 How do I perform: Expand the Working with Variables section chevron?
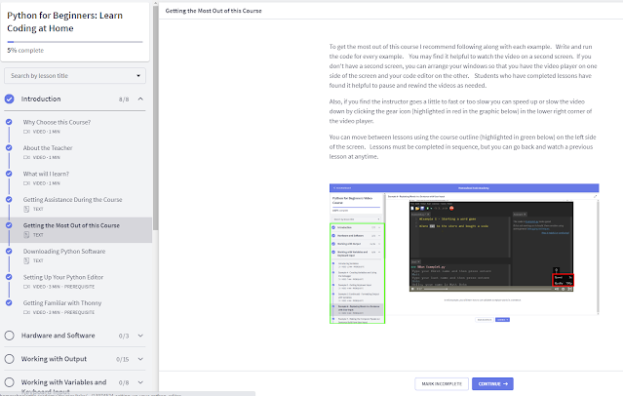tap(140, 382)
